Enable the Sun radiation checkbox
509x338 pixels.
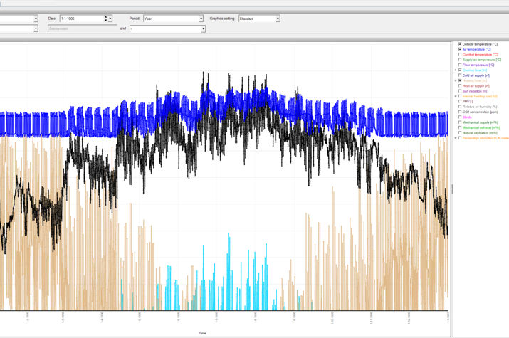460,91
